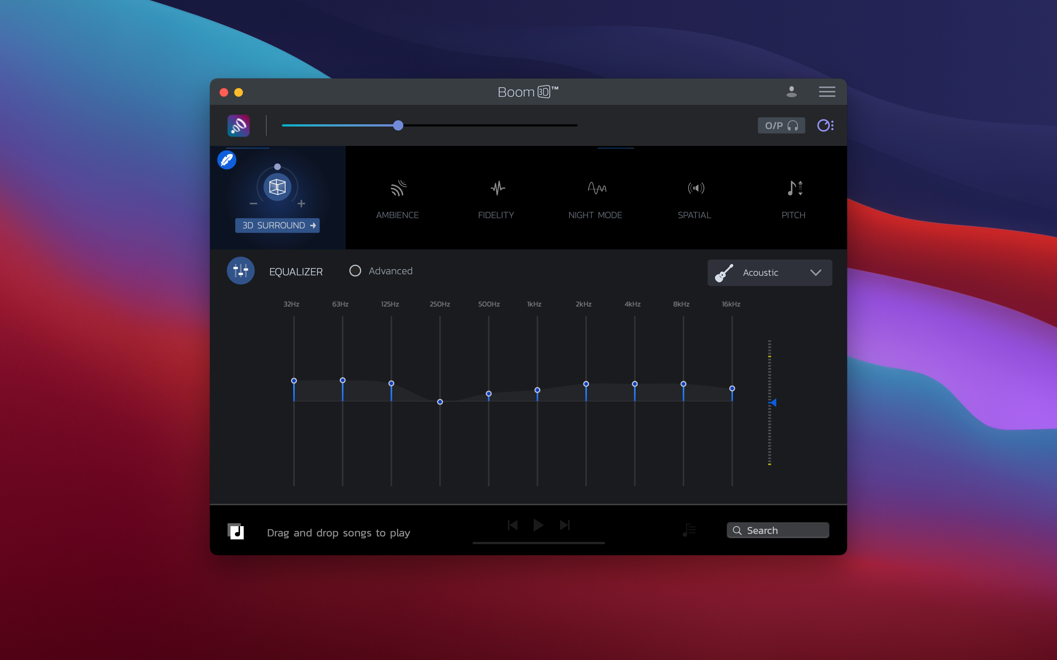Click the AMBIENCE label
Screen dimensions: 1057x660
point(397,215)
